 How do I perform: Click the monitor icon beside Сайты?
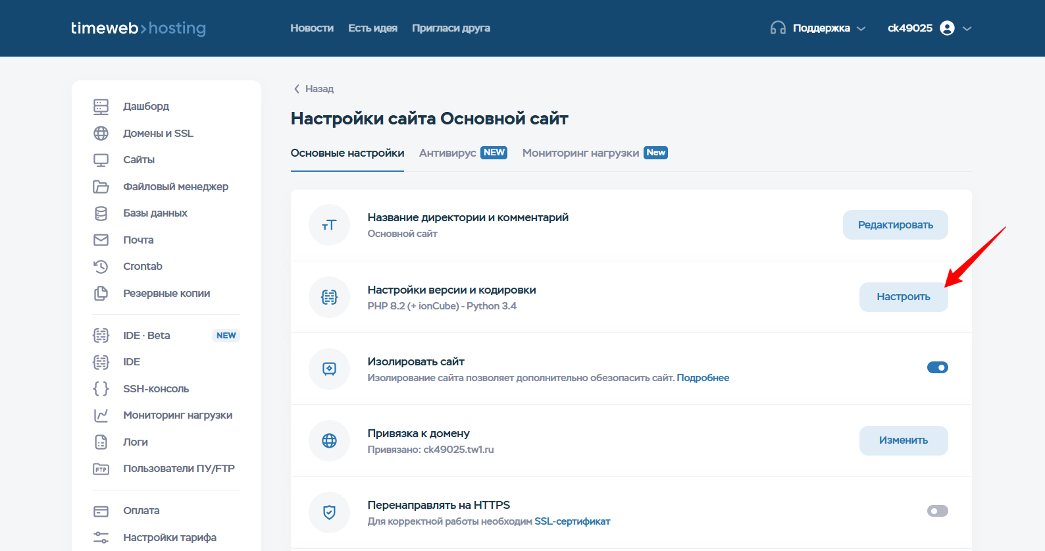pos(101,160)
